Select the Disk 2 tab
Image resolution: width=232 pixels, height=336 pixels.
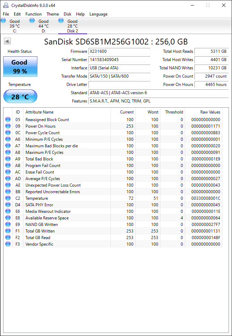tap(73, 26)
